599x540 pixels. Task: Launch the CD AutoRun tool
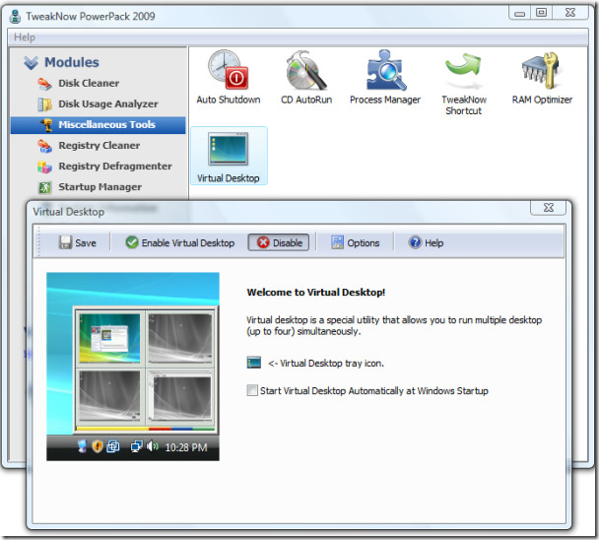[306, 77]
